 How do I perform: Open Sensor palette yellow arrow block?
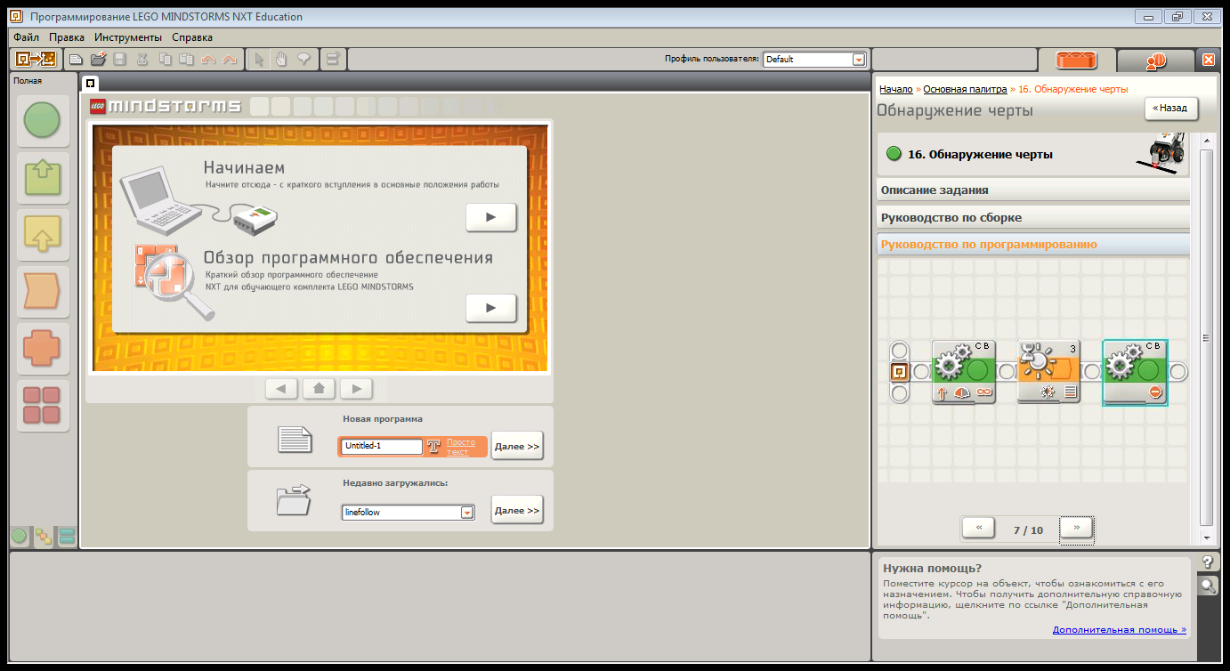[x=43, y=234]
